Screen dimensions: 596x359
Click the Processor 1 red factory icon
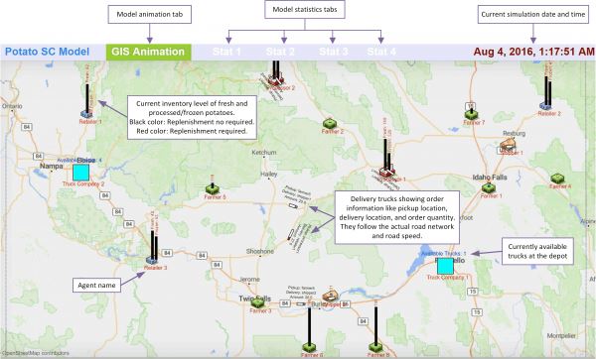(x=387, y=172)
